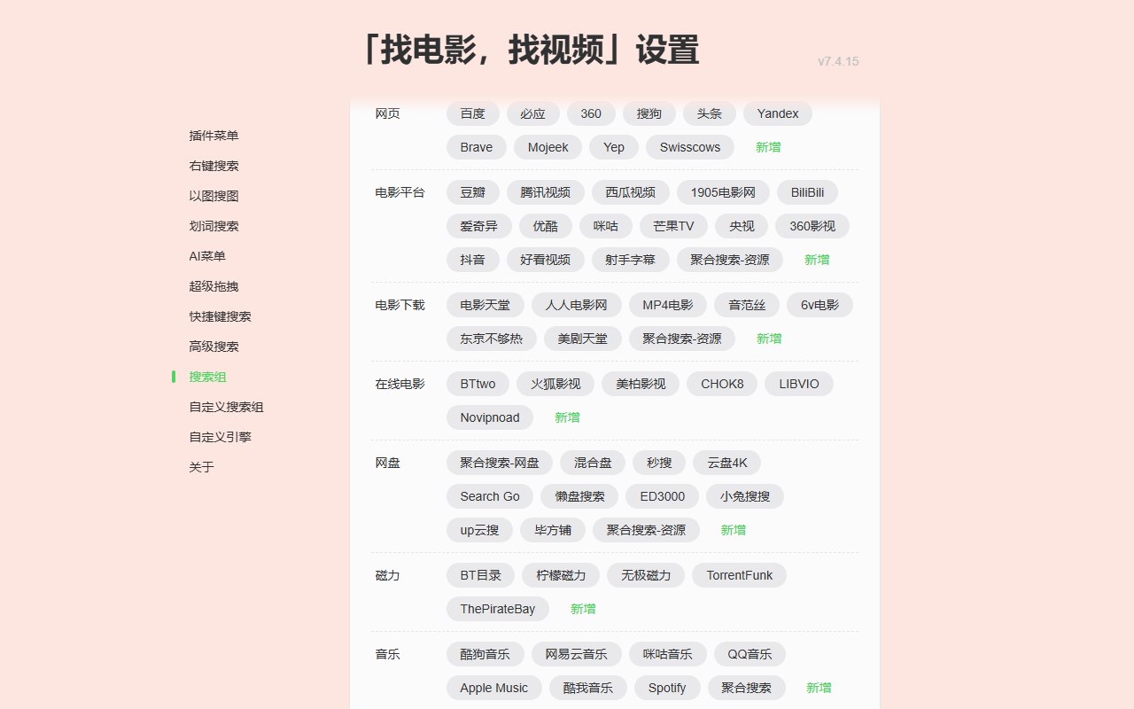The width and height of the screenshot is (1134, 709).
Task: Click the 1905电影网 tag
Action: 724,192
